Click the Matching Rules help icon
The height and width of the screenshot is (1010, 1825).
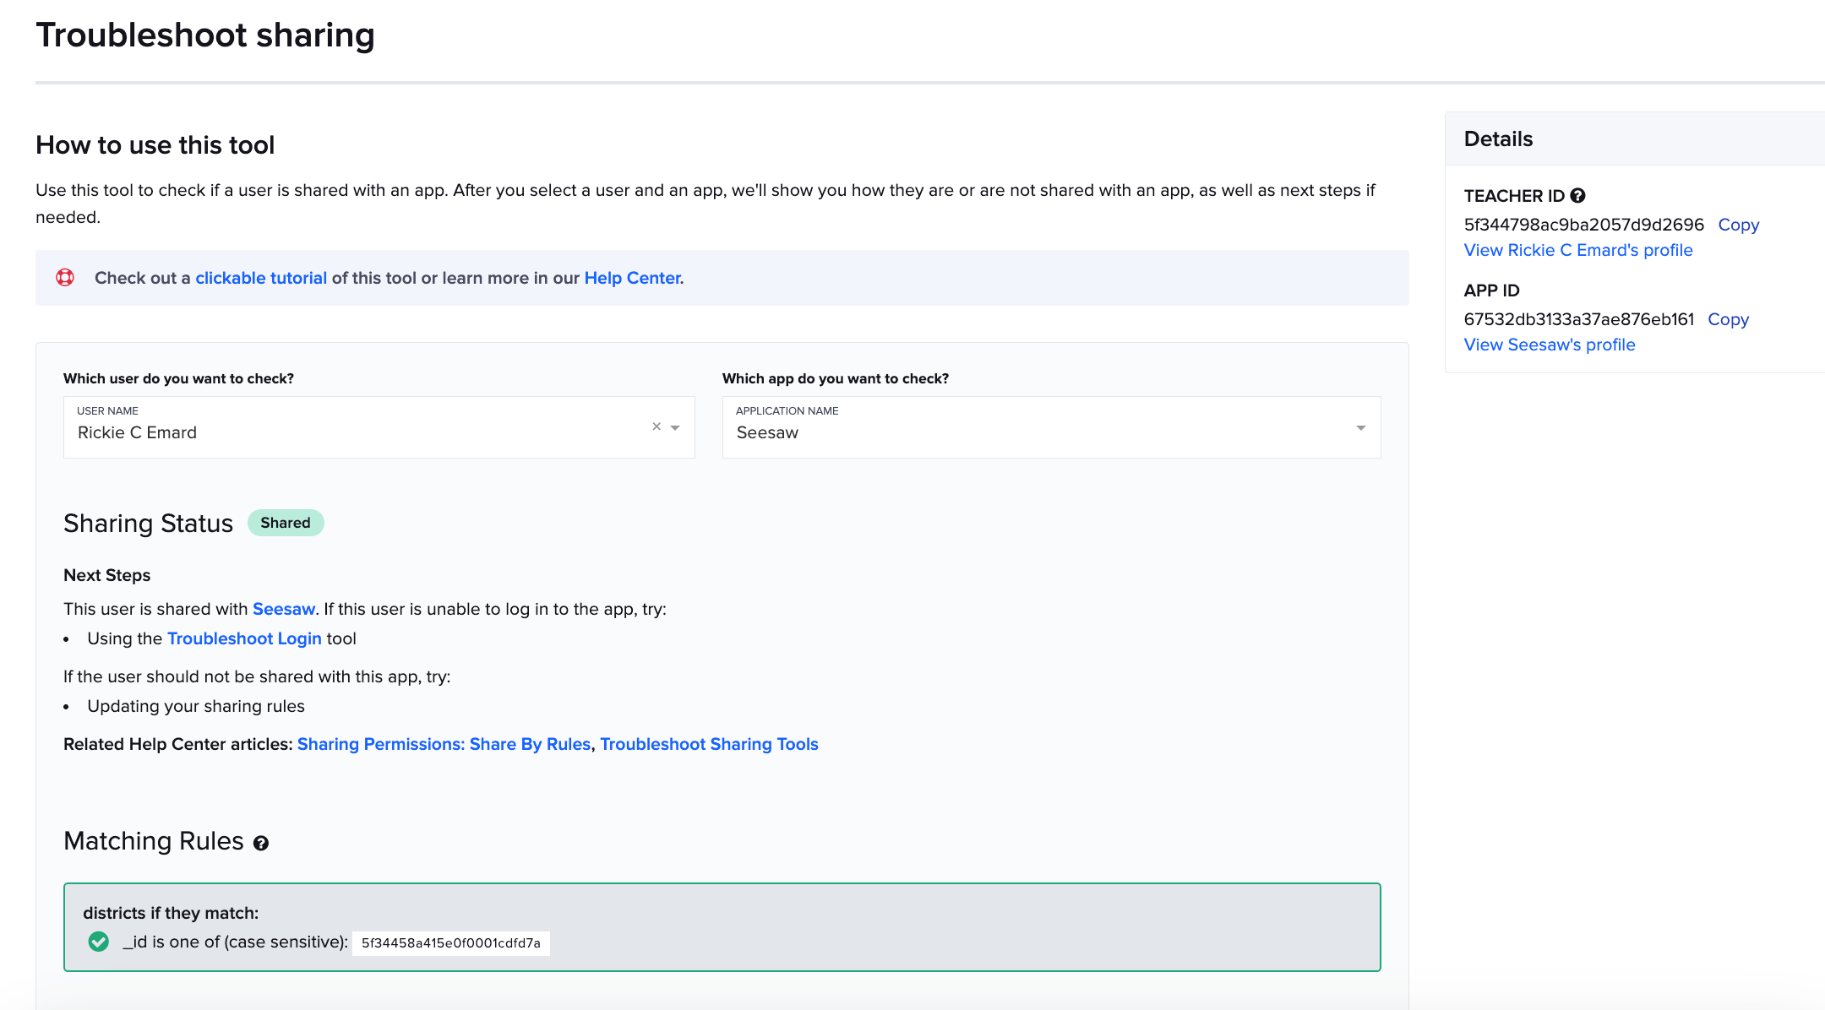[x=261, y=843]
